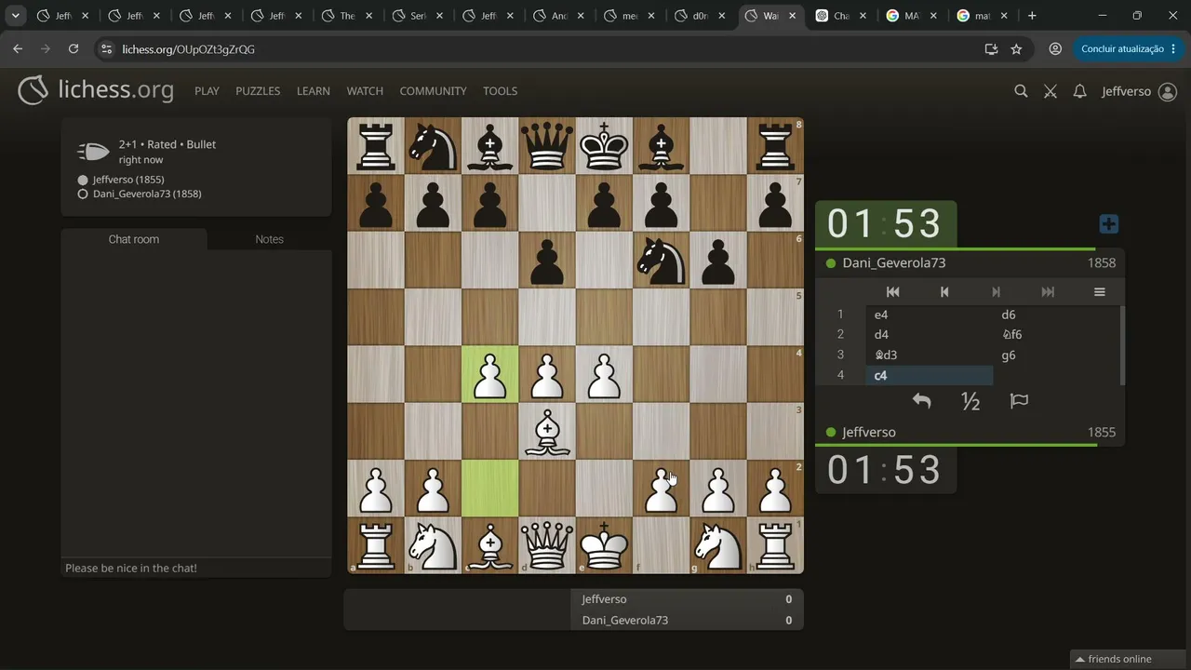This screenshot has width=1191, height=670.
Task: Open the lichess search icon
Action: (x=1021, y=91)
